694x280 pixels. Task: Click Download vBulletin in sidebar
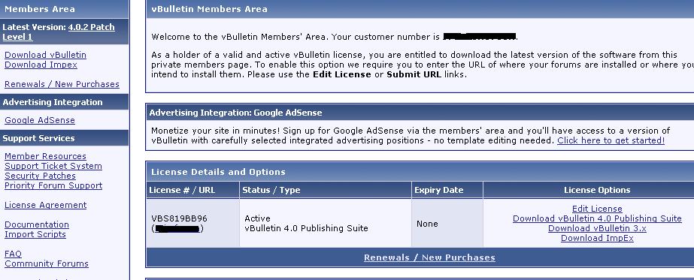(x=45, y=55)
